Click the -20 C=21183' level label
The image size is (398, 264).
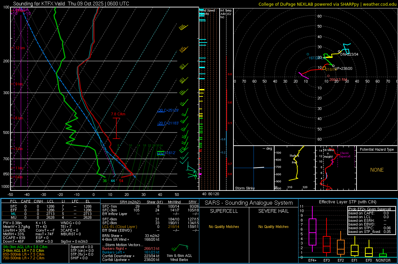168,123
